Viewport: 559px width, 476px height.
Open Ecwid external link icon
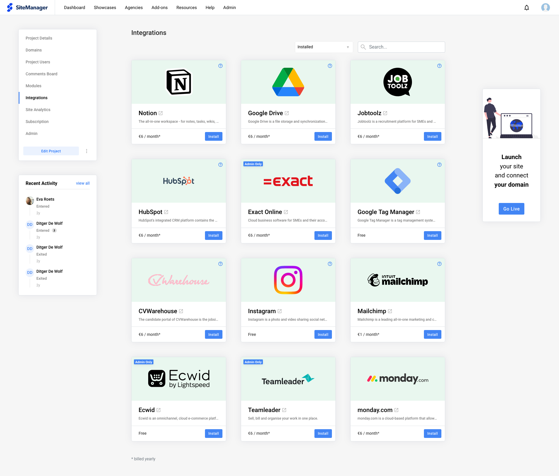click(159, 410)
